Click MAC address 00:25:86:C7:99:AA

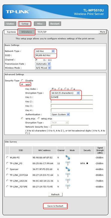(43, 163)
